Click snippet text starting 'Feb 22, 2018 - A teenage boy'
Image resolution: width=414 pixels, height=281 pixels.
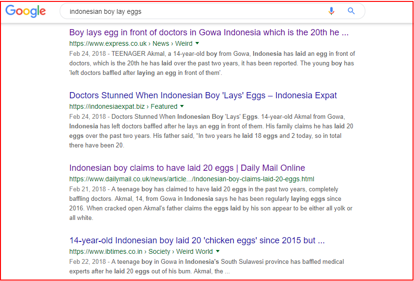click(x=206, y=267)
